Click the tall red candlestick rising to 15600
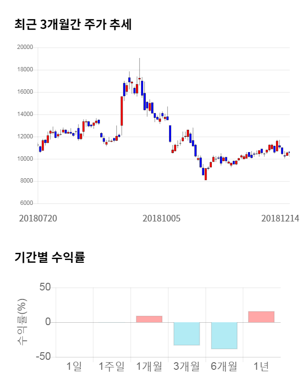 coord(122,111)
